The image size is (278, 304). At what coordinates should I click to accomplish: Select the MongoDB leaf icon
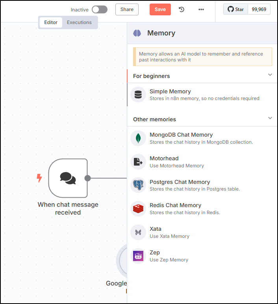[x=138, y=138]
